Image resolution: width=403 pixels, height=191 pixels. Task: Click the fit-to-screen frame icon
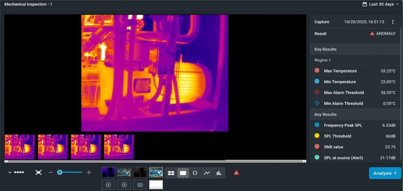click(39, 173)
